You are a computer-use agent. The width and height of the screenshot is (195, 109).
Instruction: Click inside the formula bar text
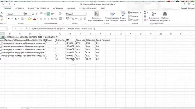pyautogui.click(x=63, y=28)
